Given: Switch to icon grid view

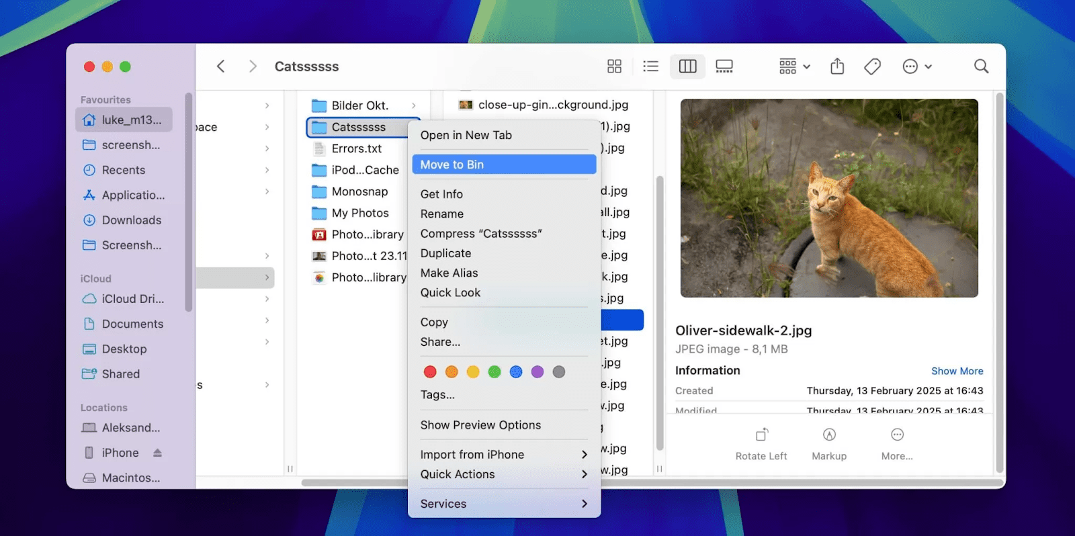Looking at the screenshot, I should [x=614, y=66].
